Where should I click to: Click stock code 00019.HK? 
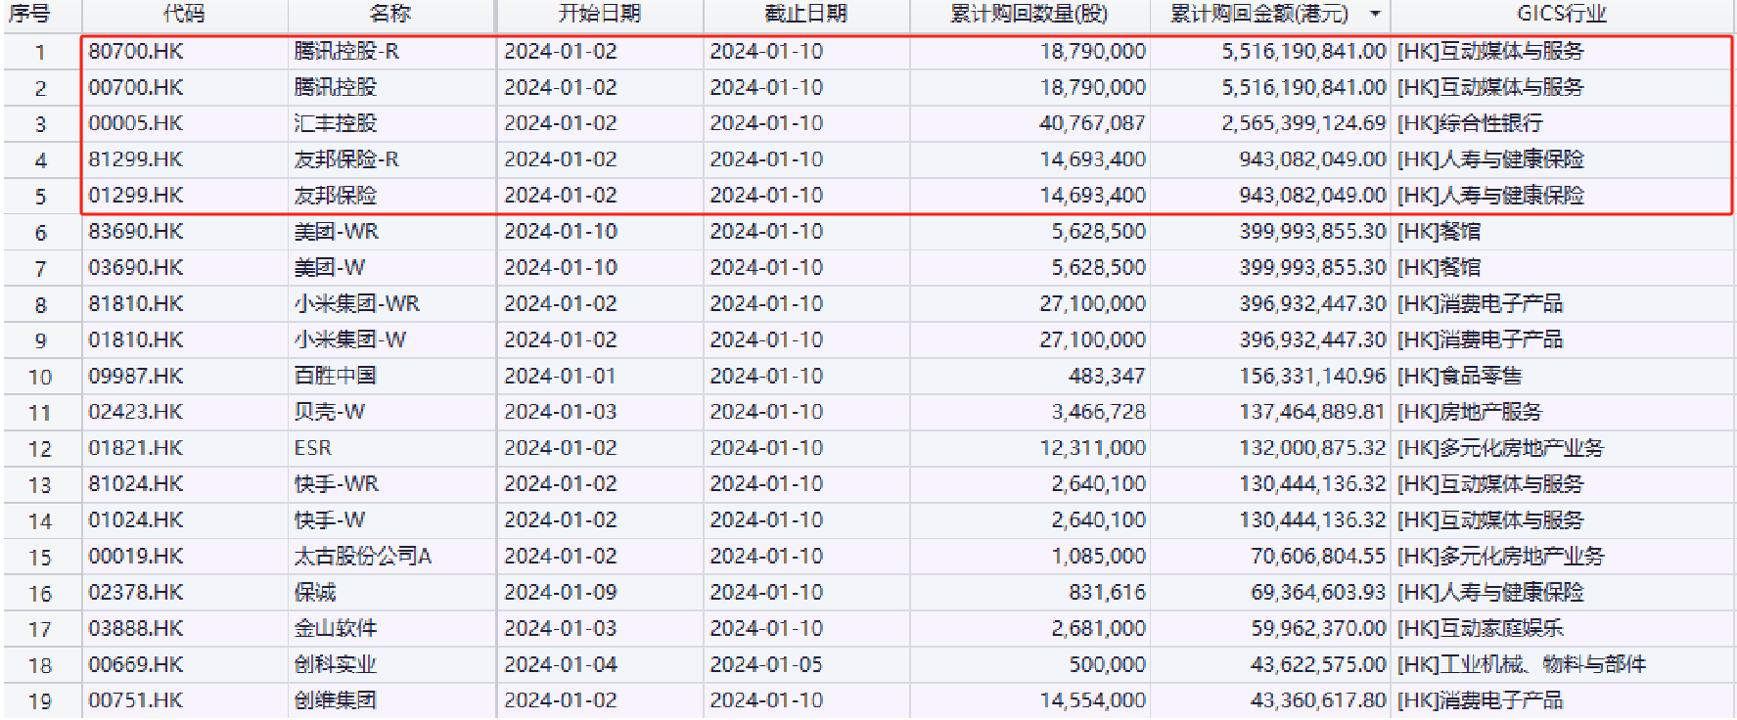[x=136, y=557]
